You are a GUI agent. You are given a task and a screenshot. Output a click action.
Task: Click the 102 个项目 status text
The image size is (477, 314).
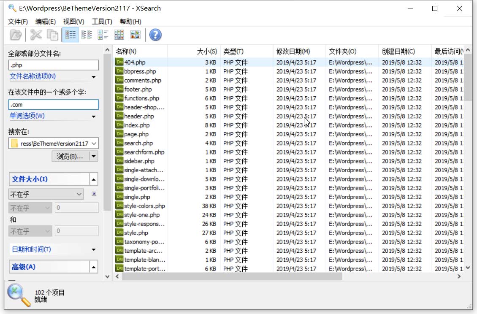click(x=49, y=293)
